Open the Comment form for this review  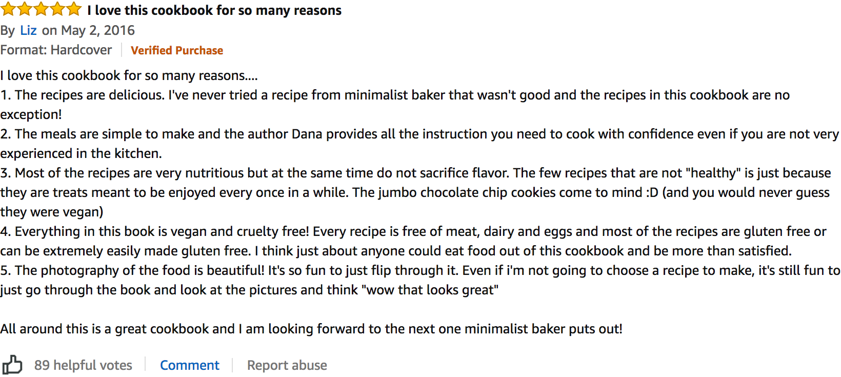pos(190,365)
